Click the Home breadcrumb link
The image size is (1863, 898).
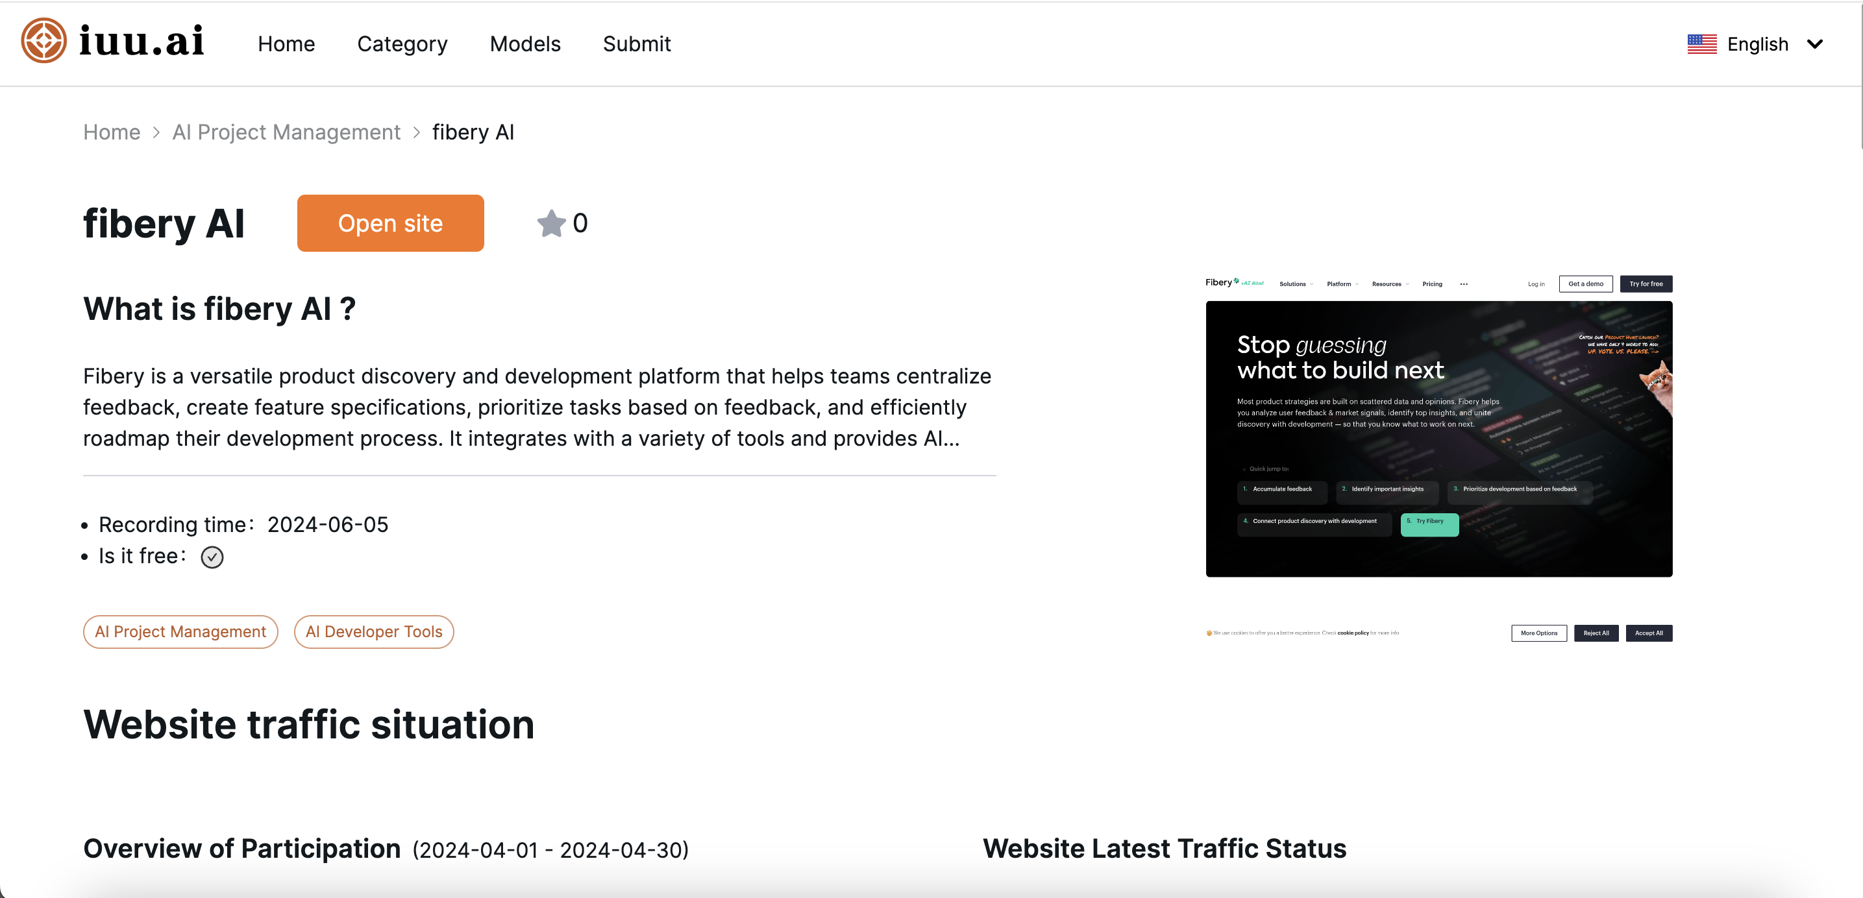112,132
